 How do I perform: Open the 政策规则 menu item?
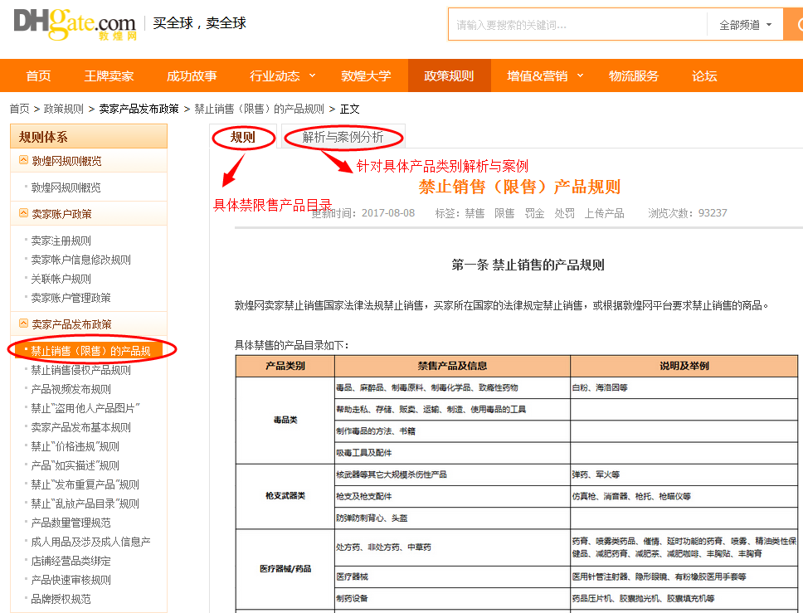point(449,75)
